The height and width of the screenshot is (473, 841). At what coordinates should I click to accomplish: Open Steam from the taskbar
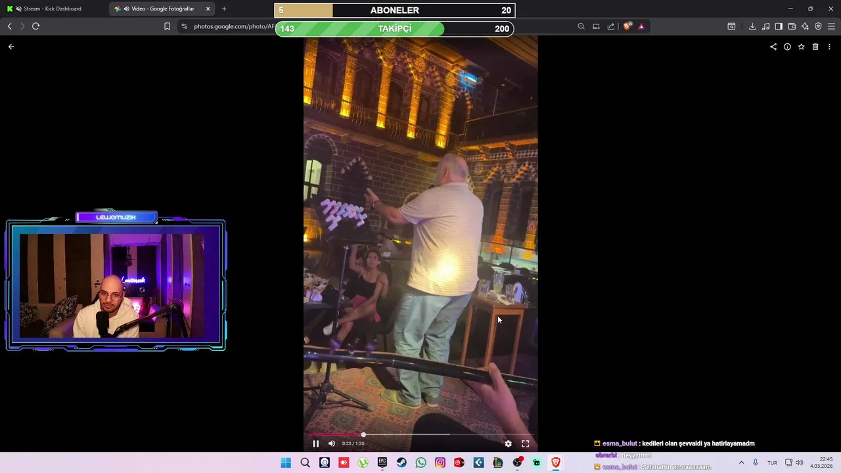[401, 462]
